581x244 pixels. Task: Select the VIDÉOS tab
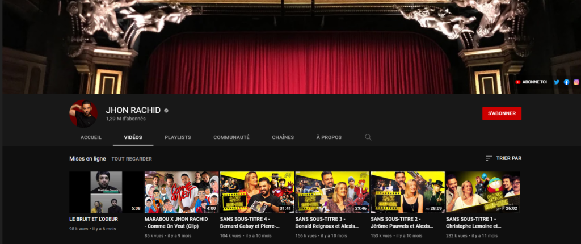133,137
